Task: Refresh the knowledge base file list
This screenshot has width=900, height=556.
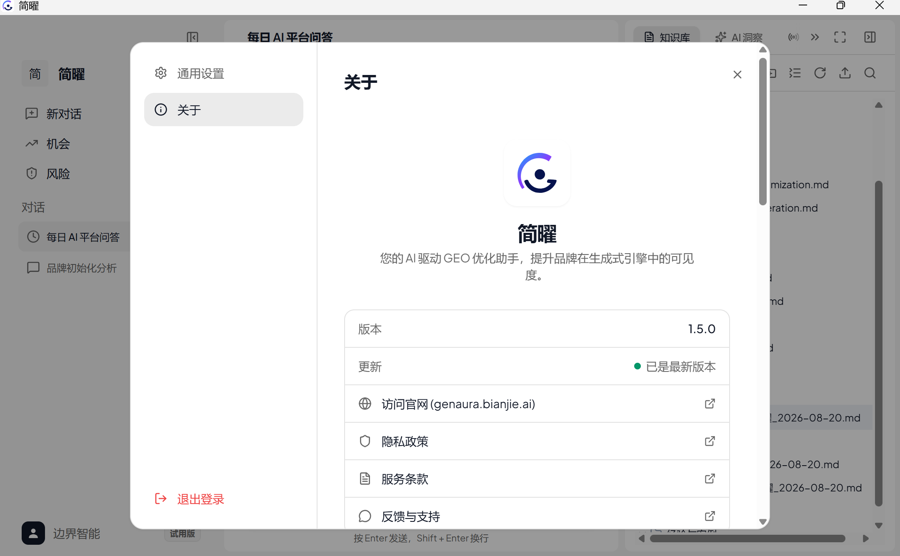Action: 820,73
